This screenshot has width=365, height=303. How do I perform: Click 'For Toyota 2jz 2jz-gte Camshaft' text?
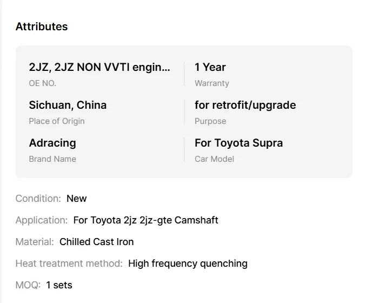coord(145,220)
